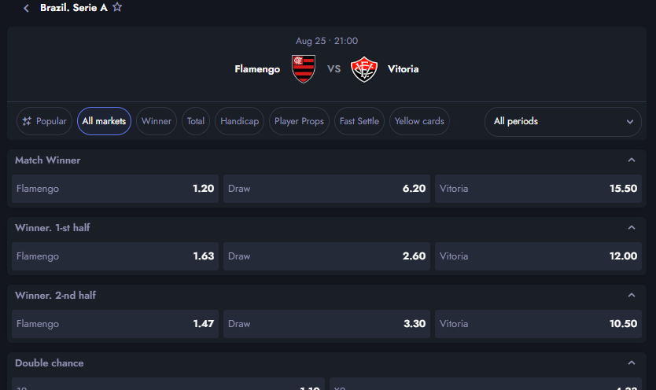Viewport: 656px width, 390px height.
Task: Collapse the Winner 2-nd half section
Action: click(x=632, y=296)
